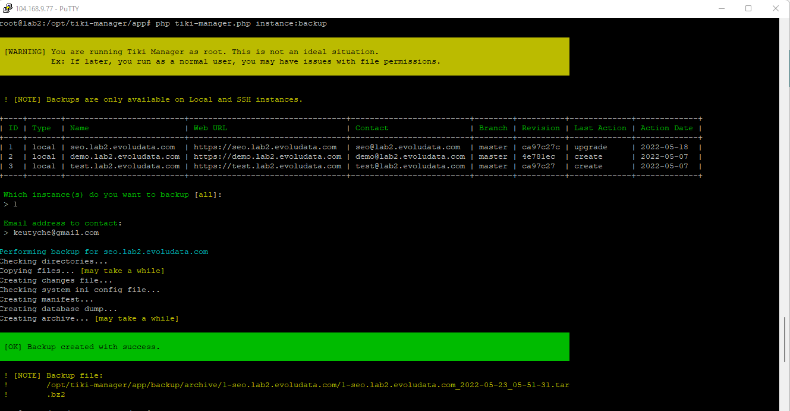Click the 'Checking directories...' line
Image resolution: width=790 pixels, height=411 pixels.
pyautogui.click(x=54, y=261)
